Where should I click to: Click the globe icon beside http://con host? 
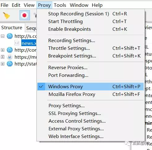(x=10, y=50)
